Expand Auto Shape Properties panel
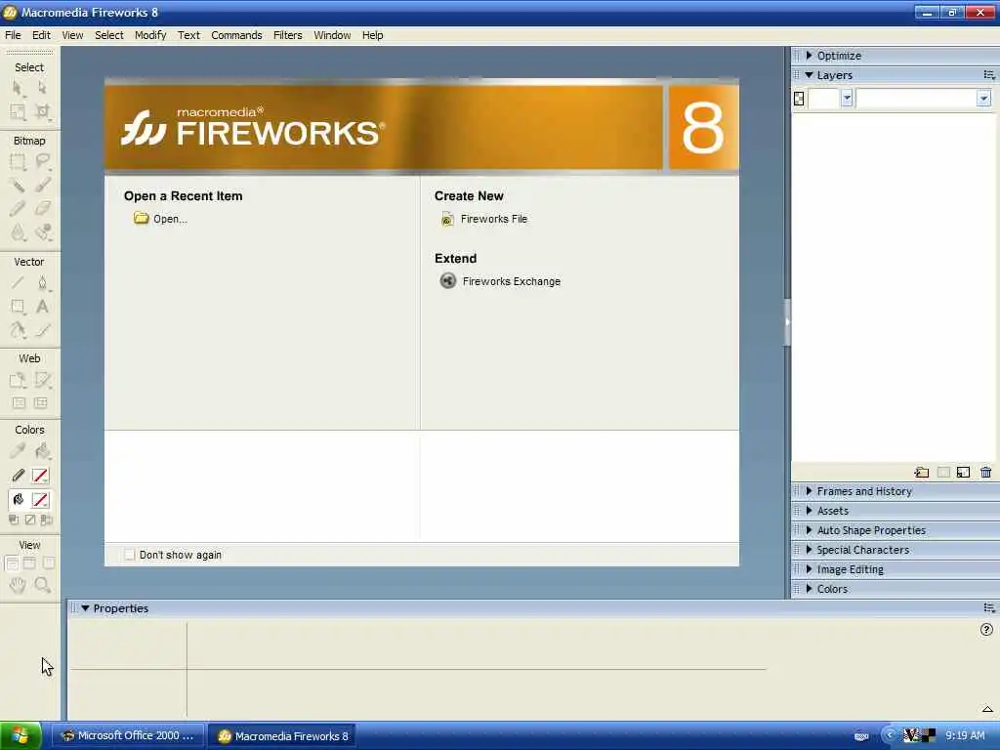This screenshot has height=750, width=1000. [810, 530]
